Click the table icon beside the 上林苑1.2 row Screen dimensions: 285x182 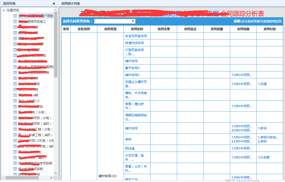click(x=15, y=101)
